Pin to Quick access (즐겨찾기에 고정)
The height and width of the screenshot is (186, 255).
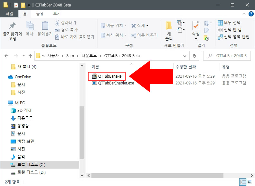point(12,31)
